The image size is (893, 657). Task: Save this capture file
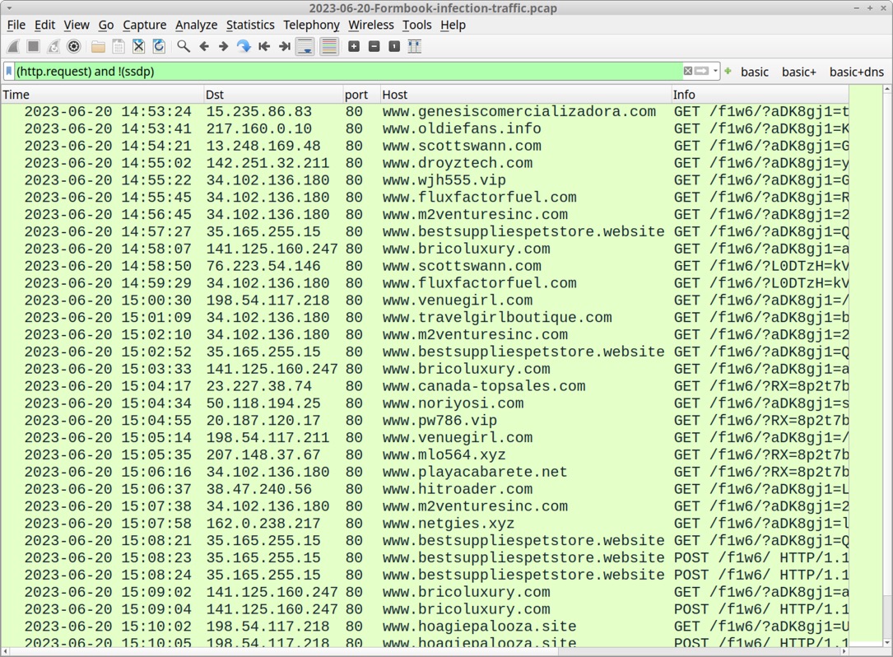tap(118, 47)
